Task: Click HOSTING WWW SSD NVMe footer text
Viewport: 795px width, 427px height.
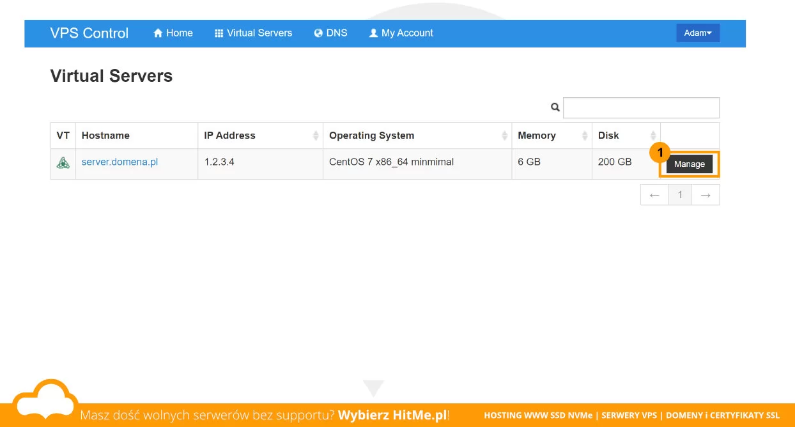Action: point(539,415)
